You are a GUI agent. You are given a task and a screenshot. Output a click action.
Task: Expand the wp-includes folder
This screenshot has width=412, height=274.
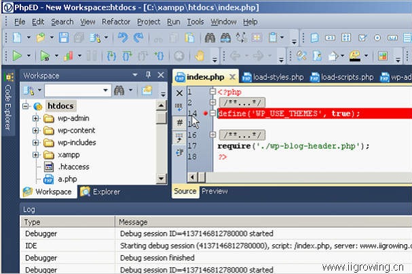(x=35, y=143)
